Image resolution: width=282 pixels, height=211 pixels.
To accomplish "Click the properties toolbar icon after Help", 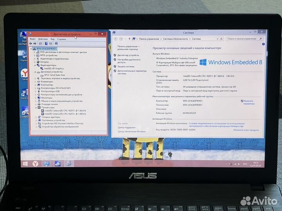I will pyautogui.click(x=51, y=44).
